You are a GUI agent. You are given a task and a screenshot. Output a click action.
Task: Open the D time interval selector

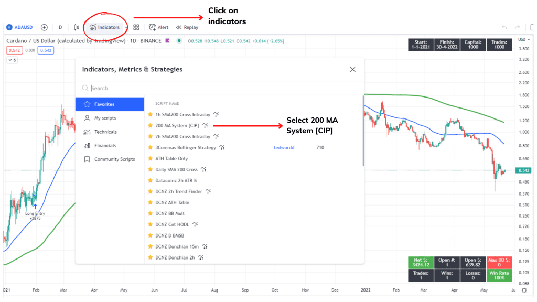(60, 27)
